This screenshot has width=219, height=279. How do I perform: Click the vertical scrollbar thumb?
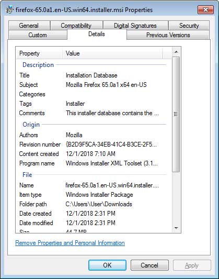tap(176, 114)
